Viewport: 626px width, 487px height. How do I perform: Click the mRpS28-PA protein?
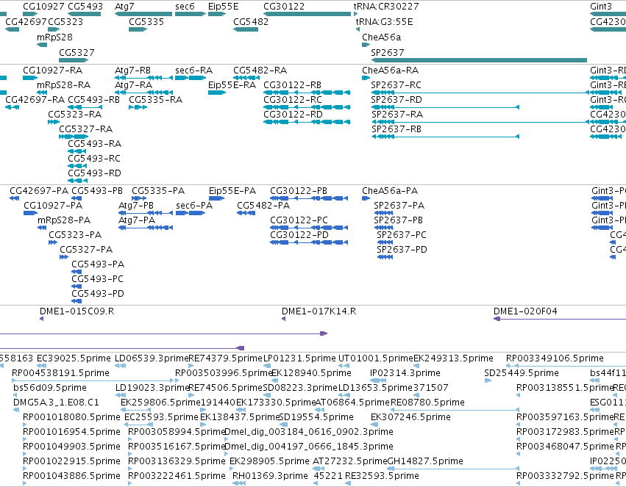click(42, 228)
